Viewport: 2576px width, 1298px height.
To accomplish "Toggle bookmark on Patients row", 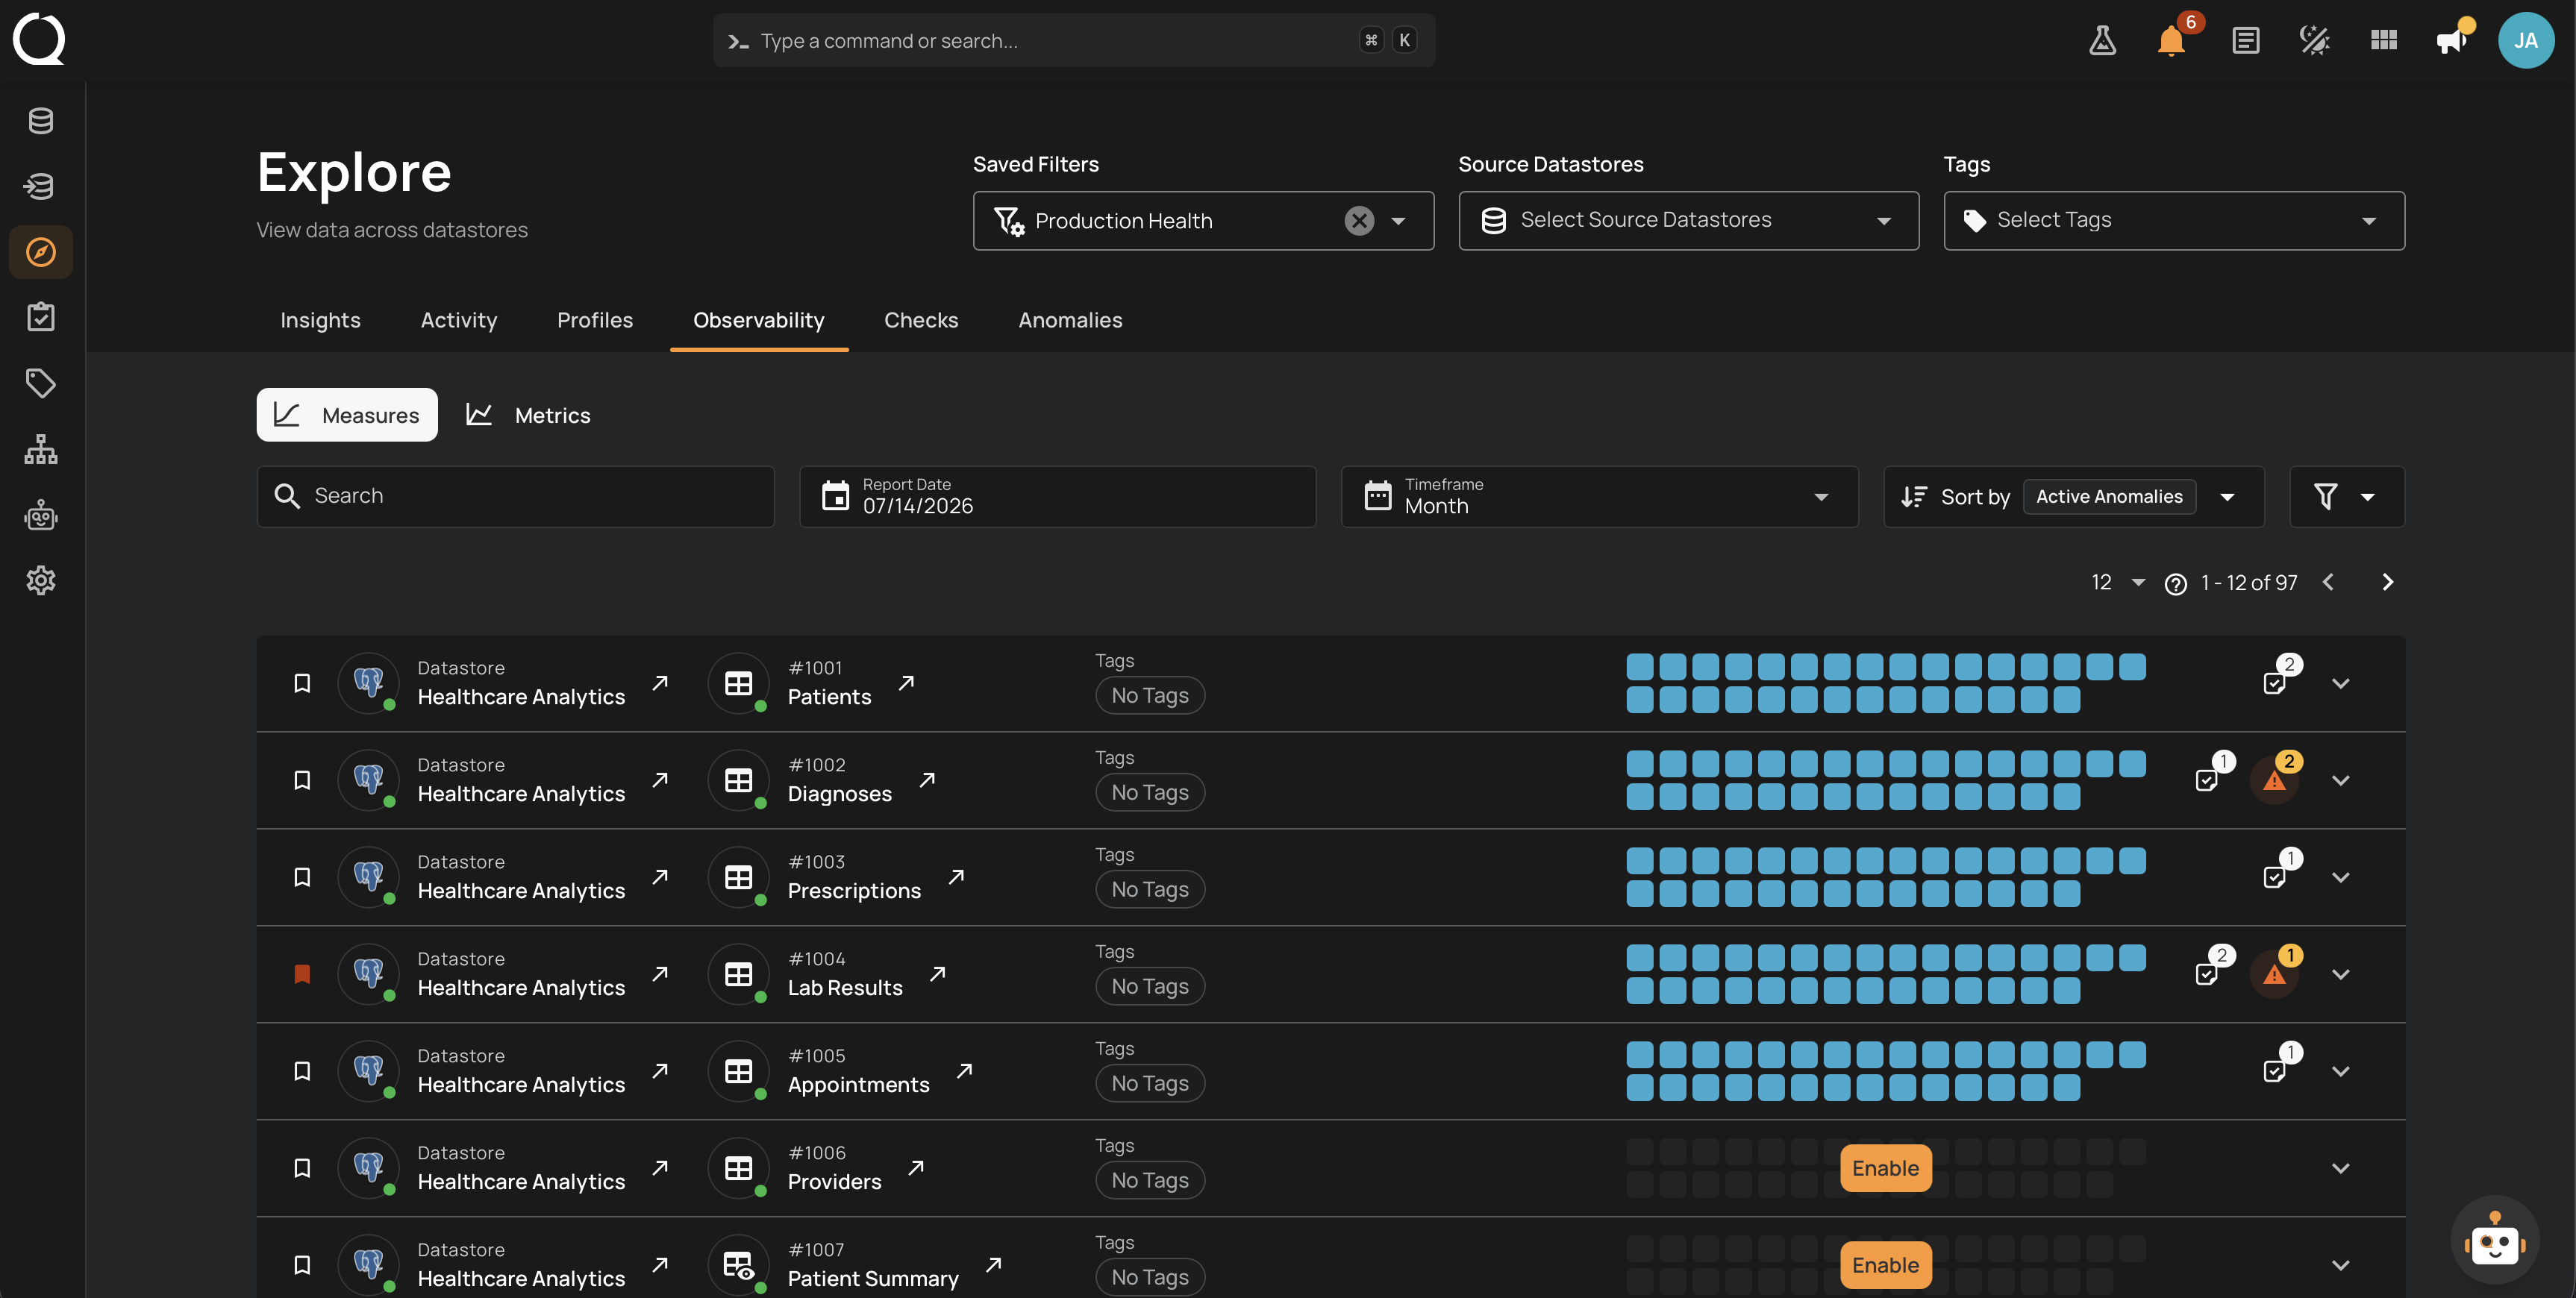I will [301, 683].
